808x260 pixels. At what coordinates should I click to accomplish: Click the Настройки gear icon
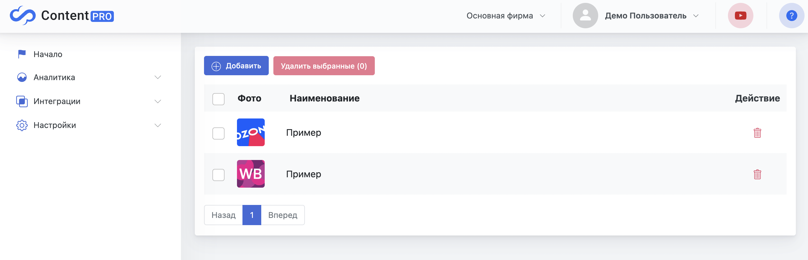point(22,125)
